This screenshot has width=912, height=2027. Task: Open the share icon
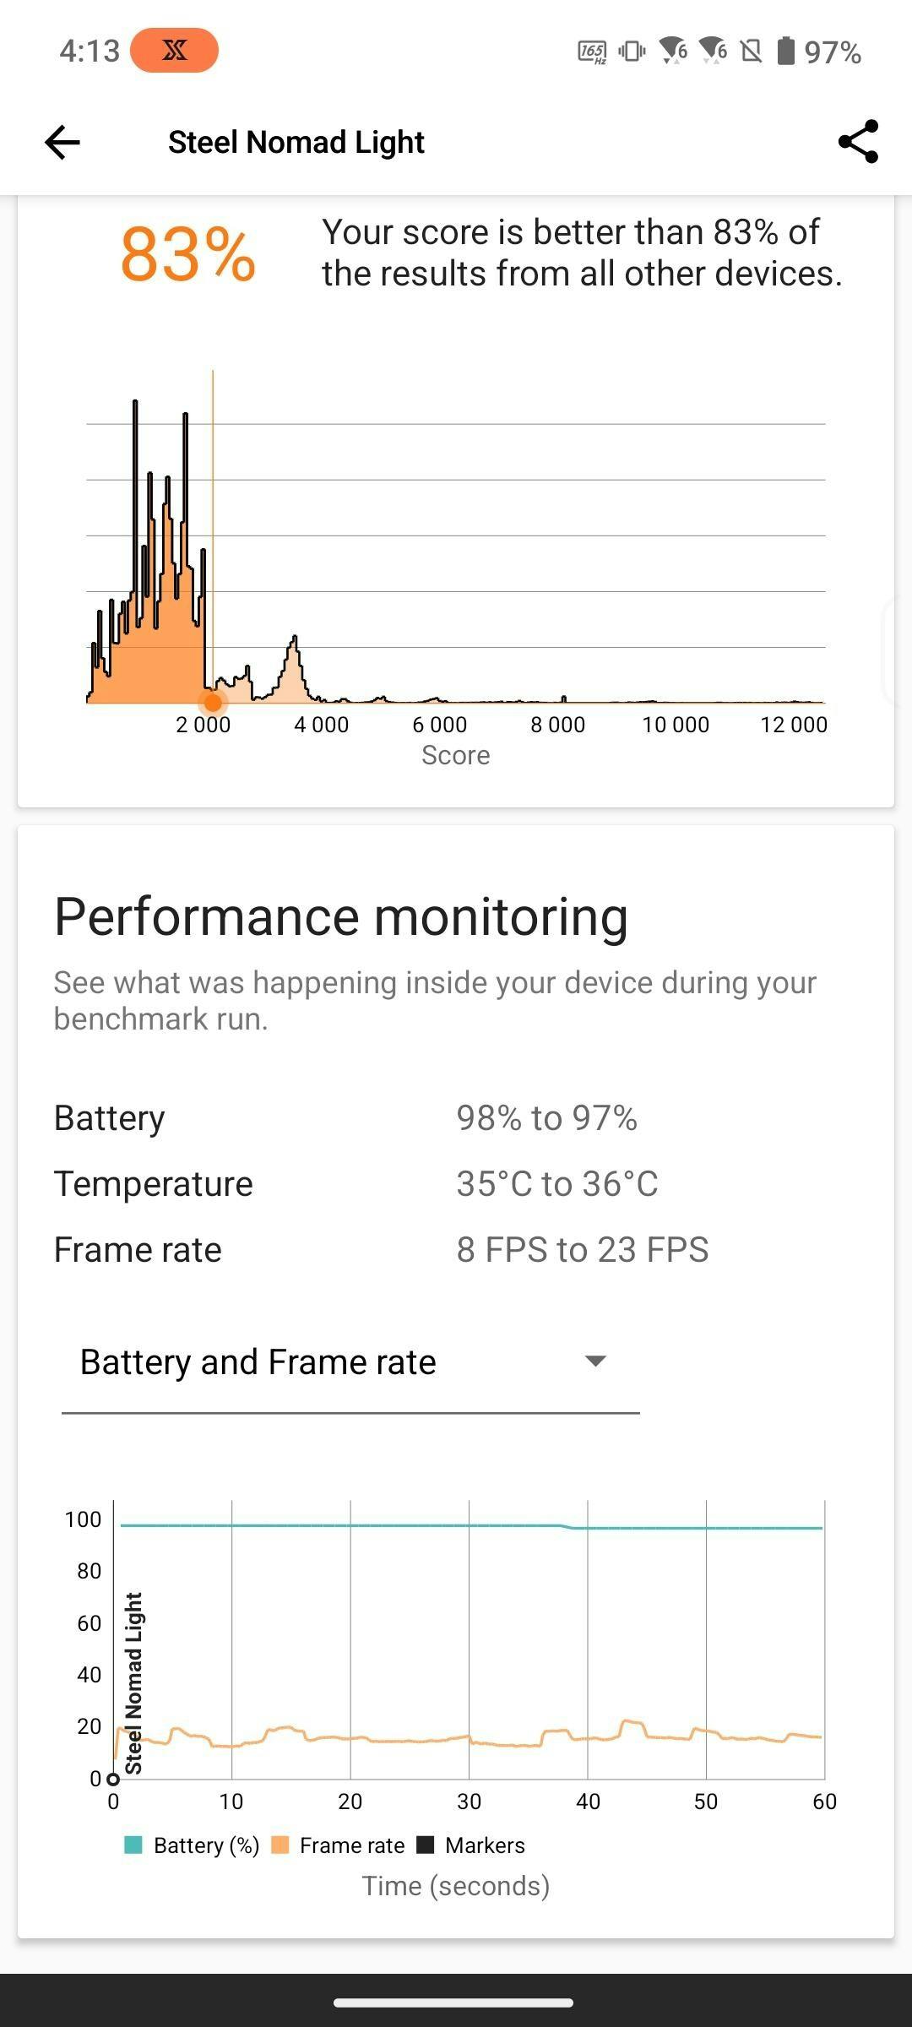[x=858, y=142]
